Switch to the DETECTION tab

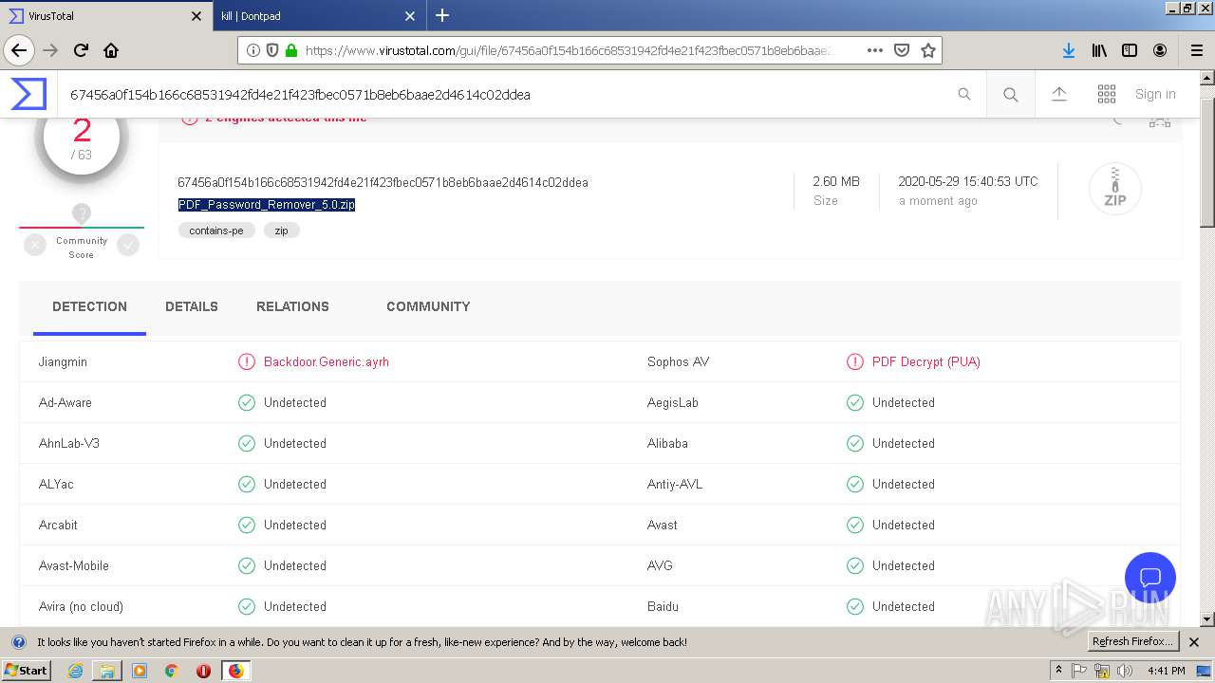[89, 306]
